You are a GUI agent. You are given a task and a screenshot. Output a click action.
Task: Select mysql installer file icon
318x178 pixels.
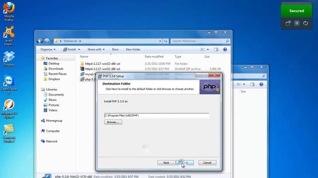pos(82,74)
